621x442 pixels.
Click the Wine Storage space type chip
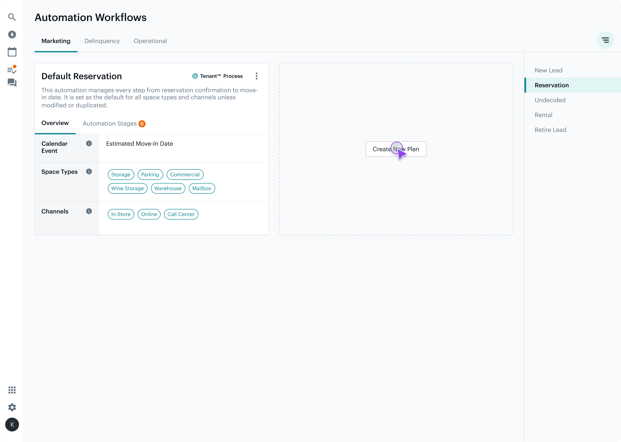[x=127, y=188]
